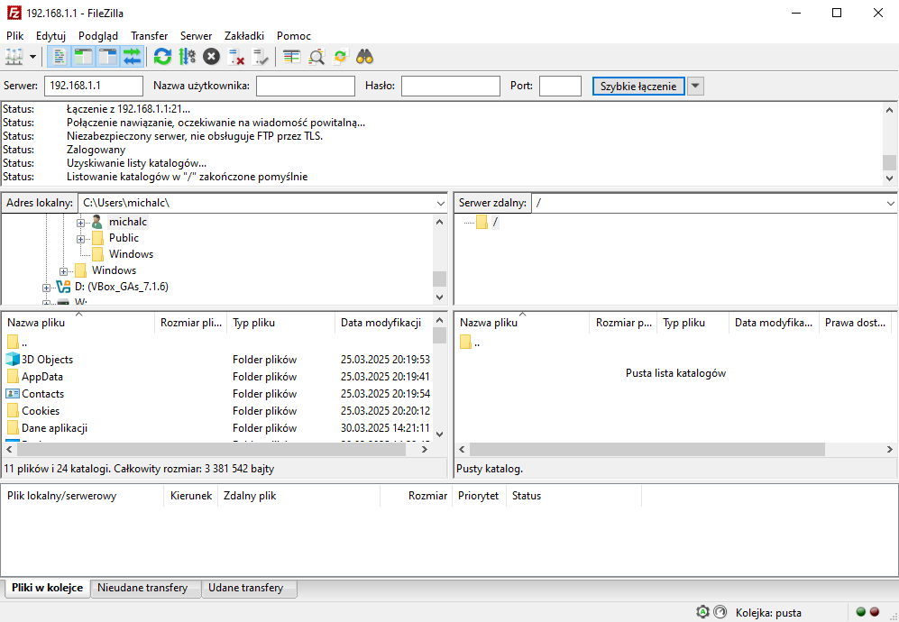The height and width of the screenshot is (622, 899).
Task: Sort local files by Typ pliku column
Action: (281, 323)
